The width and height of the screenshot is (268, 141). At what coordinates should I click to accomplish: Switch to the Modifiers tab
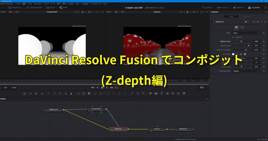247,17
